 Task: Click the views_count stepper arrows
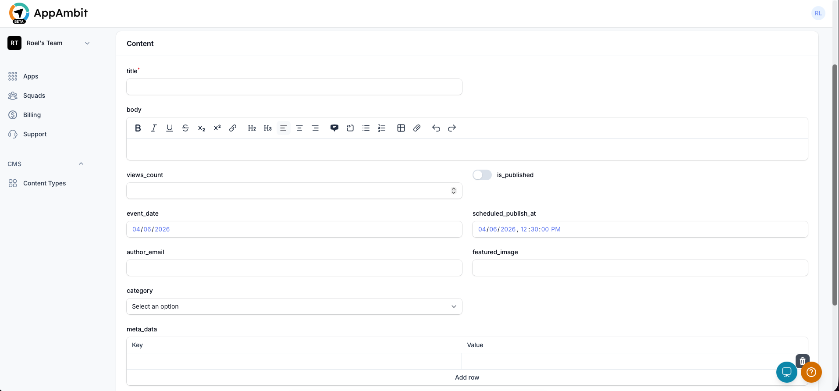click(x=454, y=191)
